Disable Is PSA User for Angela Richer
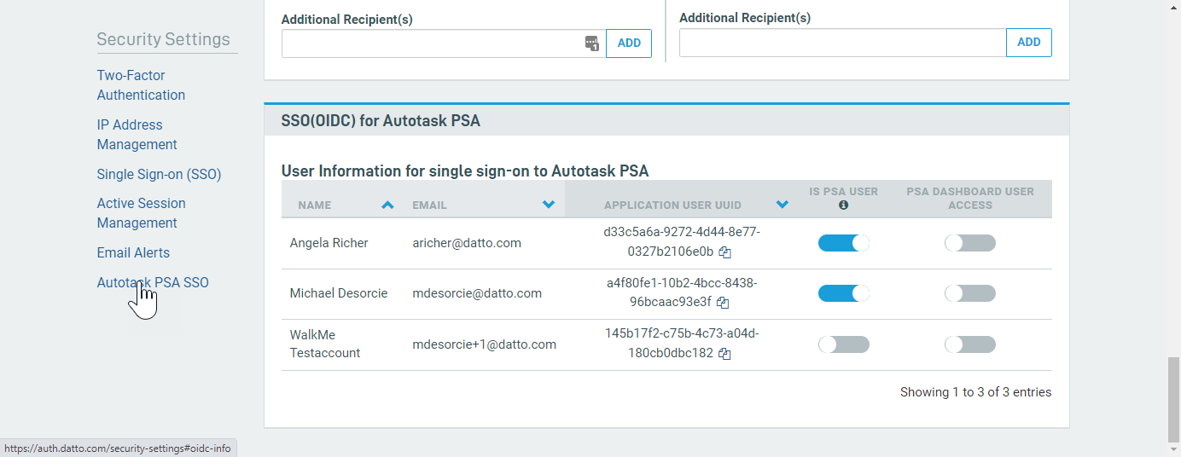The image size is (1181, 457). pos(843,243)
